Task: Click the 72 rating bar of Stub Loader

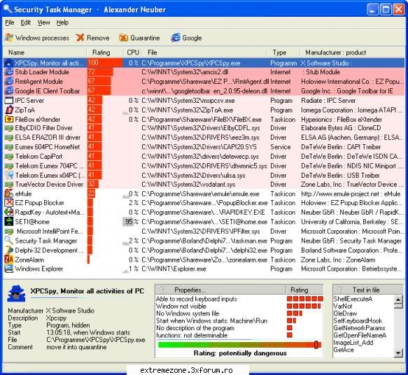Action: tap(100, 72)
